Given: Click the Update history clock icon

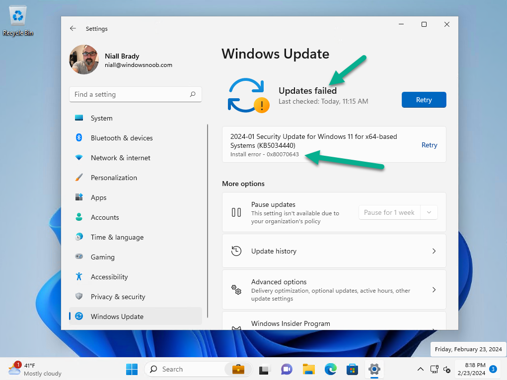Looking at the screenshot, I should click(x=236, y=251).
